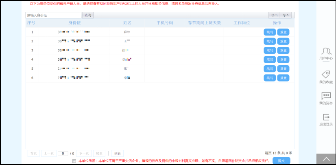Click 查询 search button
Screen dimensions: 336x165
click(88, 15)
